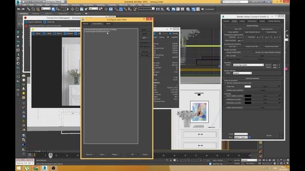
Task: Click Clear log in Corona Error window
Action: (x=49, y=22)
